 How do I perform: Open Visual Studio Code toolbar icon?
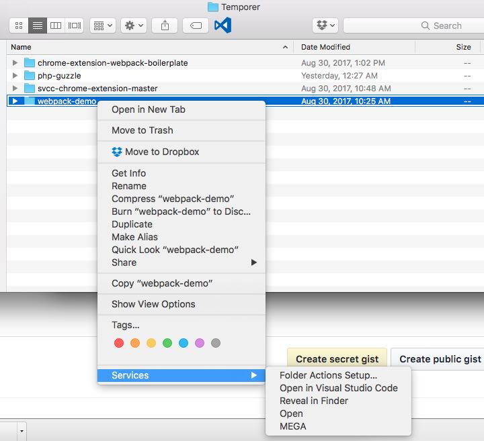[x=223, y=26]
